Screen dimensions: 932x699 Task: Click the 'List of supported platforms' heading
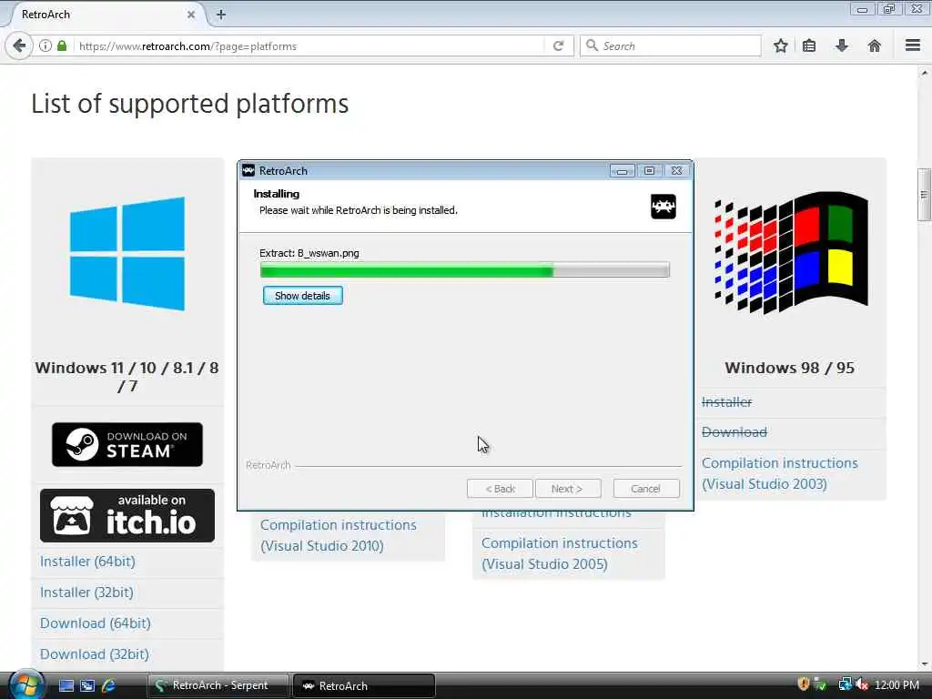(189, 104)
